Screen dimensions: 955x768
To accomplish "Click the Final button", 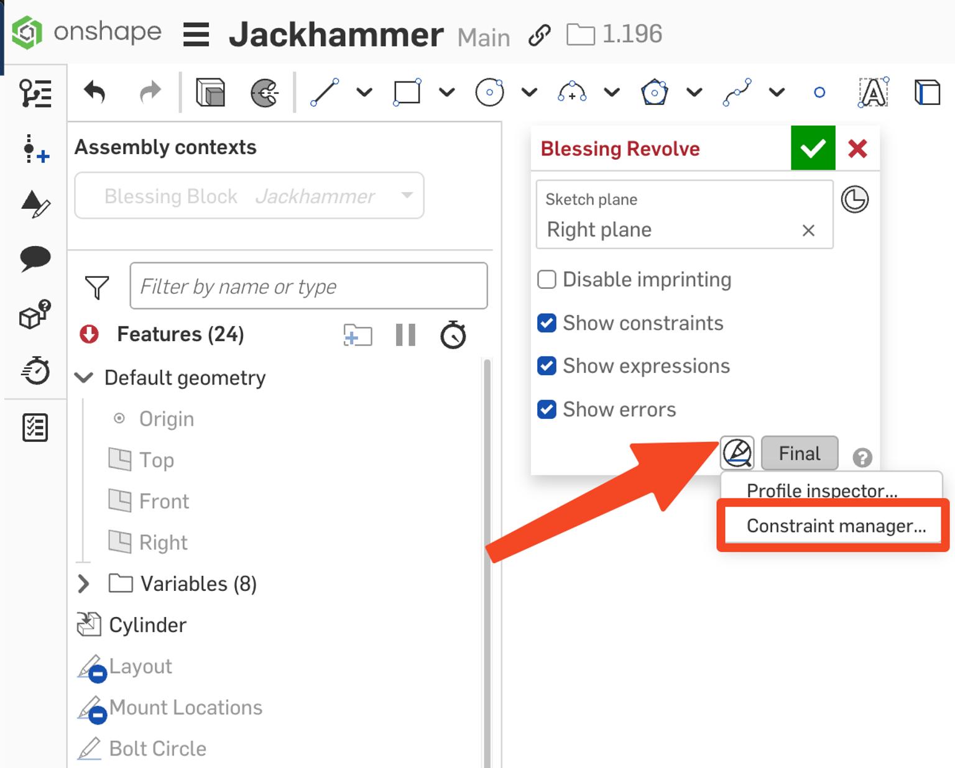I will pyautogui.click(x=799, y=453).
